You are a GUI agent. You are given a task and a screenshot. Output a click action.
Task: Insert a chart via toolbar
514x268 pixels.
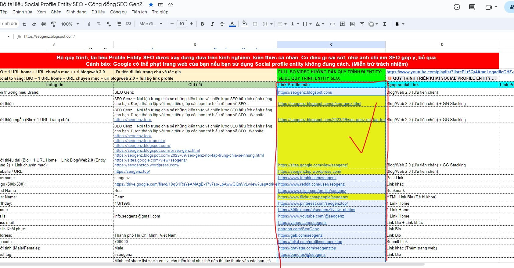[x=352, y=24]
